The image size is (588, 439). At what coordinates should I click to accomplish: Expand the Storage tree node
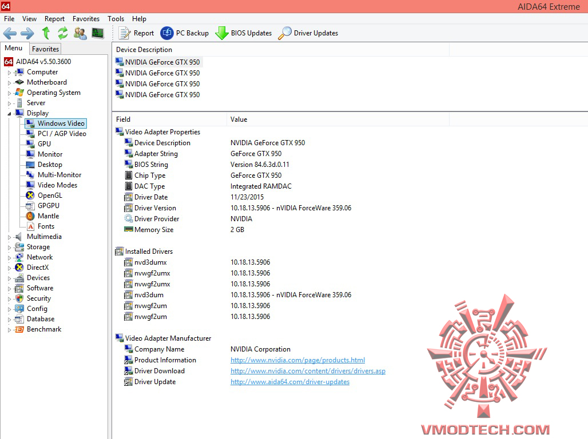[9, 248]
